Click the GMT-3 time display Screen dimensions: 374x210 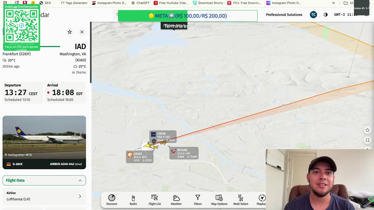(346, 15)
